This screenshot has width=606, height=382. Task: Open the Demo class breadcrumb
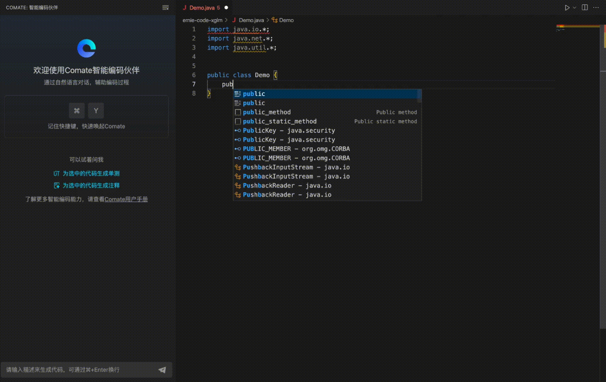click(x=286, y=20)
